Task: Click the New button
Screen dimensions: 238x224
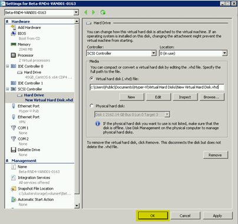Action: (131, 97)
